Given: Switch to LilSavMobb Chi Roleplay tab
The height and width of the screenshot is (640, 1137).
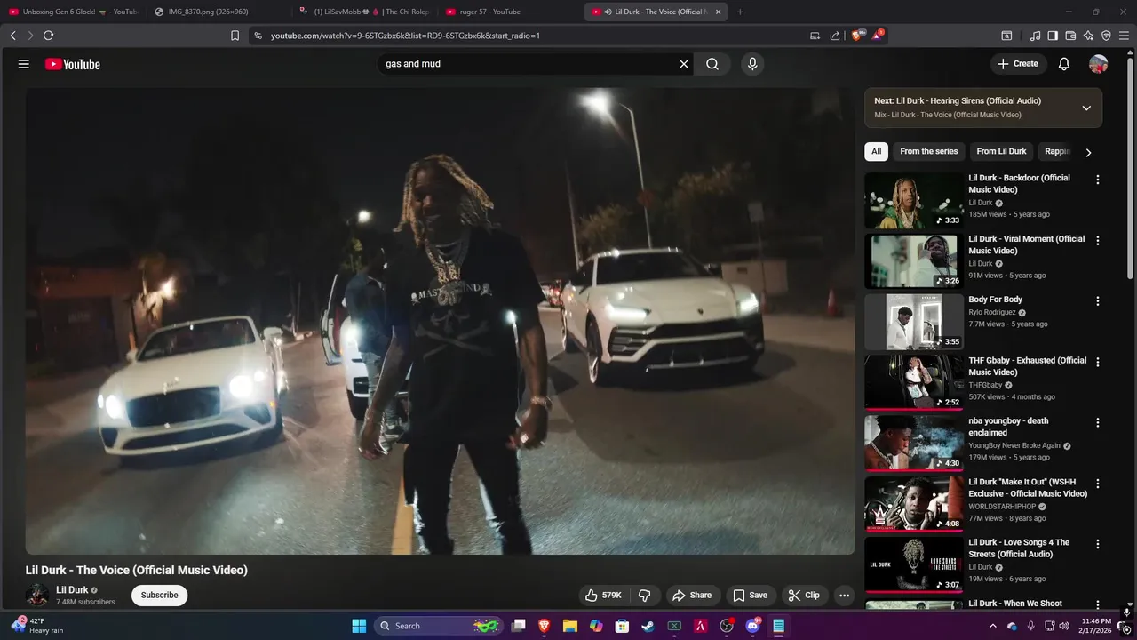Looking at the screenshot, I should pyautogui.click(x=365, y=12).
